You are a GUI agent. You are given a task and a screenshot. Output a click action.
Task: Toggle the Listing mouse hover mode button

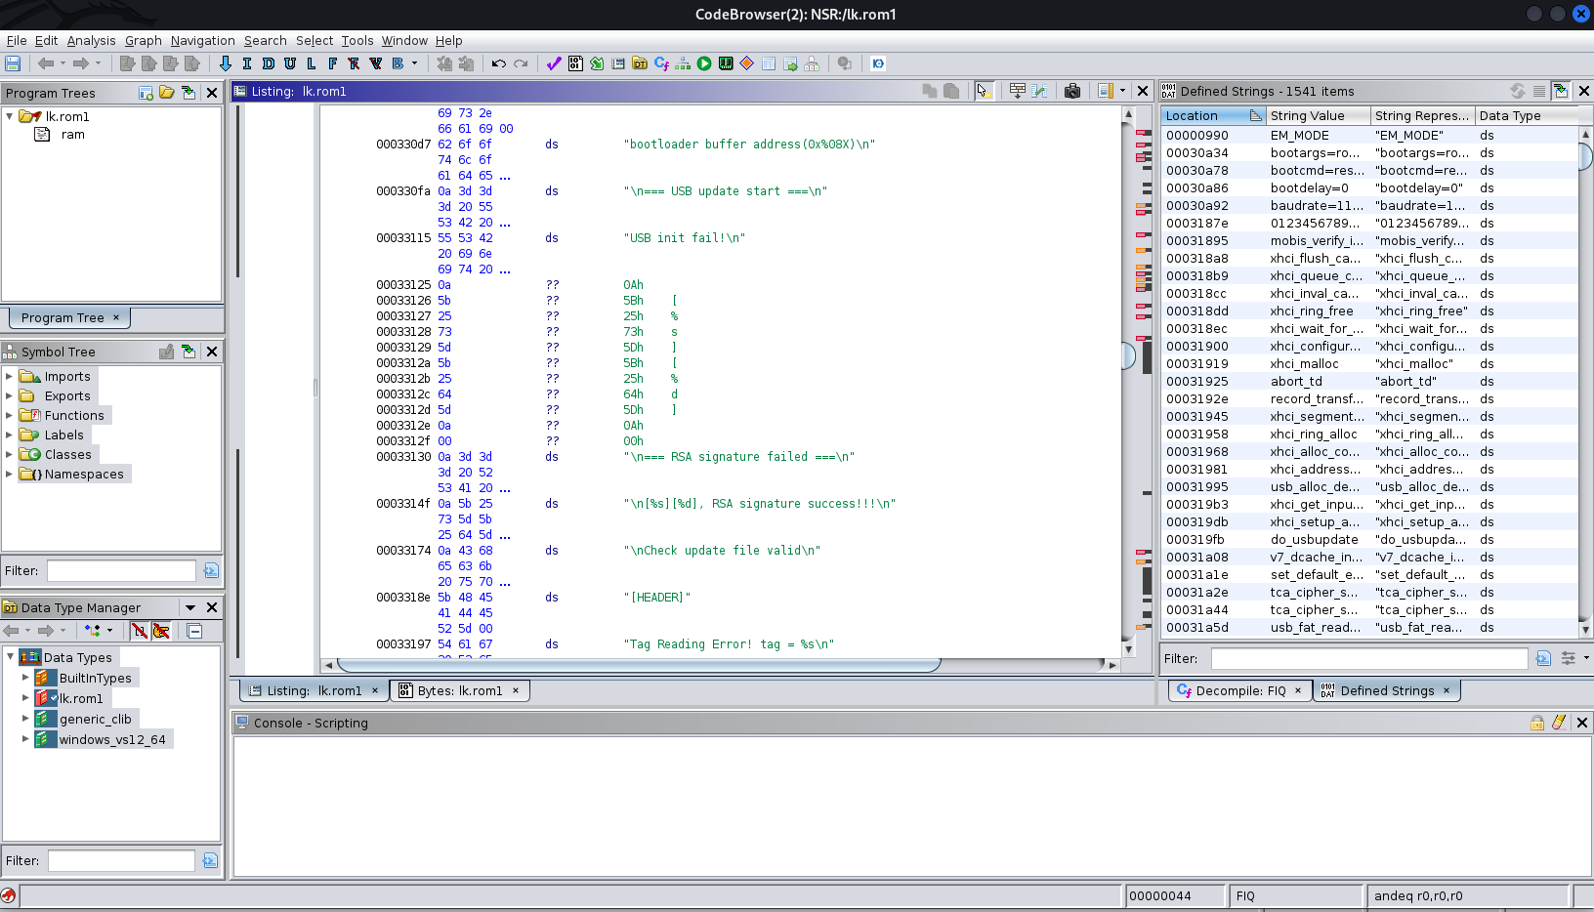984,91
